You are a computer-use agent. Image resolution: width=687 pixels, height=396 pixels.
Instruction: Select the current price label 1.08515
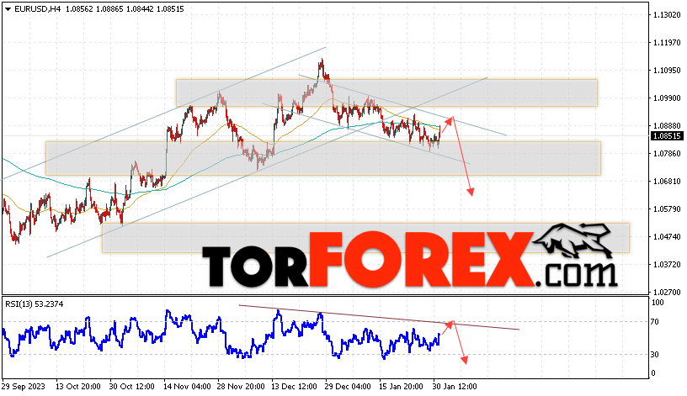(667, 136)
